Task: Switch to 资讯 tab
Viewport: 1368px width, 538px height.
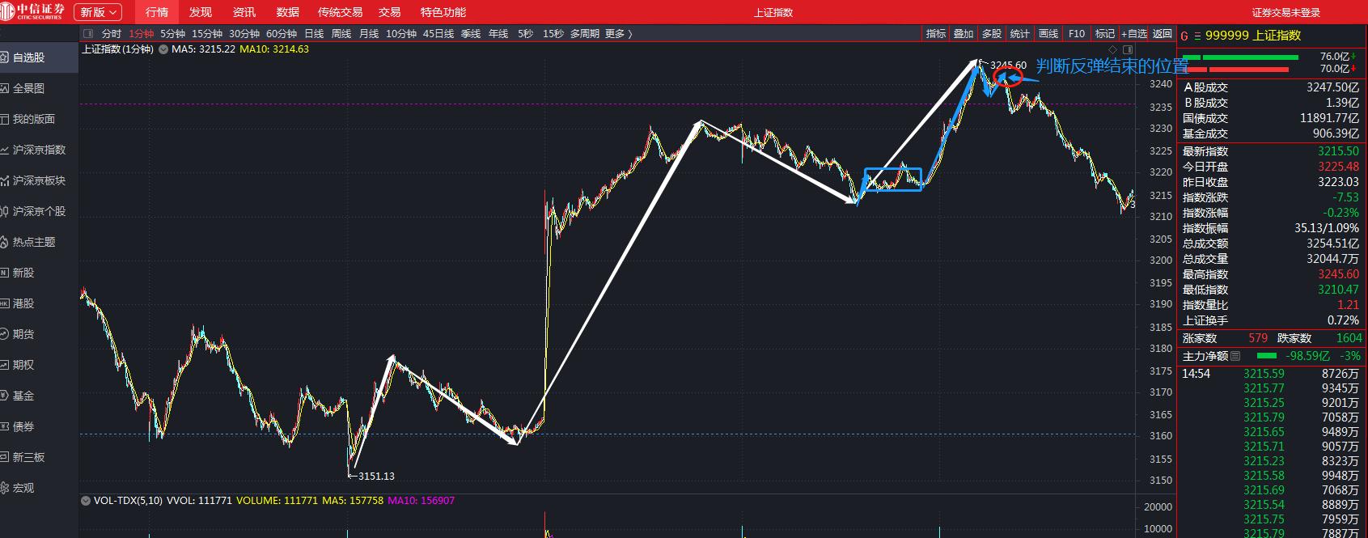Action: pyautogui.click(x=244, y=12)
